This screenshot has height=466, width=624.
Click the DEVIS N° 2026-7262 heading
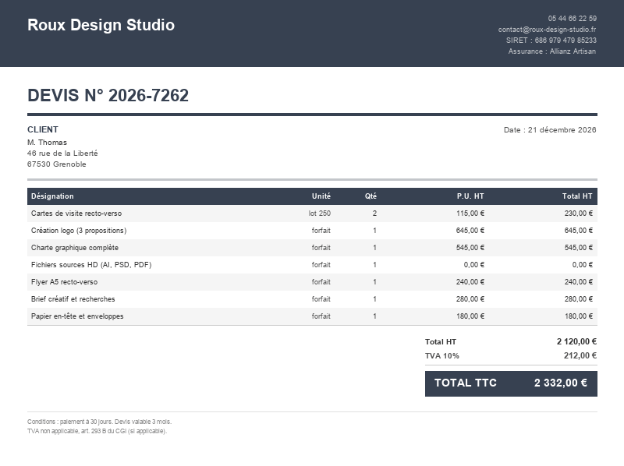[108, 95]
